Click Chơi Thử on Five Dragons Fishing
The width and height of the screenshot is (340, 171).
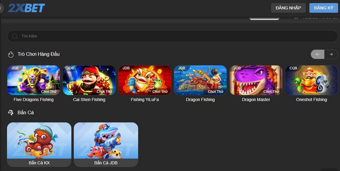(x=49, y=92)
